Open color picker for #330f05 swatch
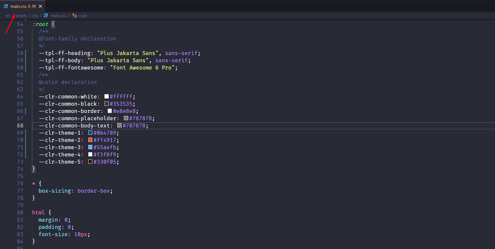This screenshot has height=249, width=495. pyautogui.click(x=90, y=162)
